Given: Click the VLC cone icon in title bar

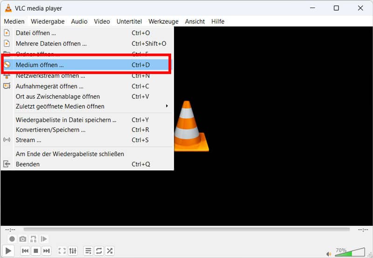Looking at the screenshot, I should (x=8, y=8).
